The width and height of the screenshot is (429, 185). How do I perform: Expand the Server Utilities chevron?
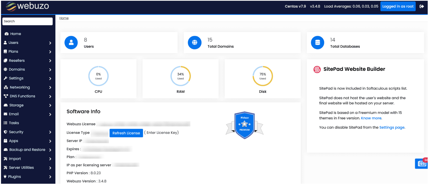(50, 168)
